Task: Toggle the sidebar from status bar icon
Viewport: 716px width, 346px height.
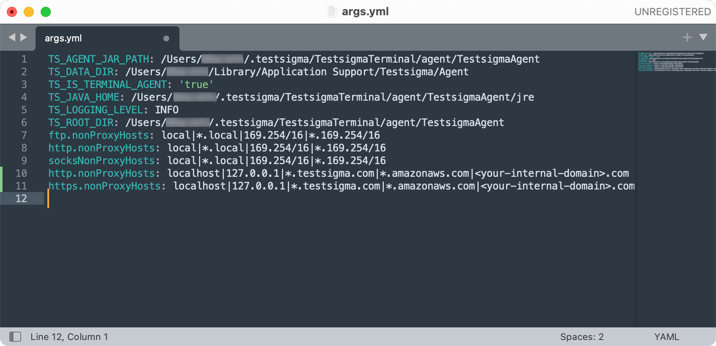Action: (15, 337)
